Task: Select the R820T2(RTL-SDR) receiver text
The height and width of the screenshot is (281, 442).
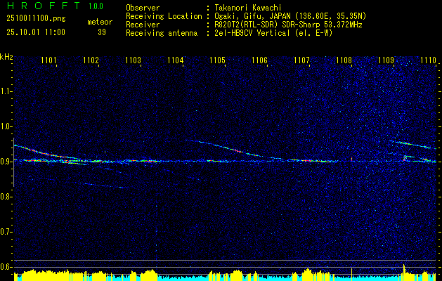Action: tap(247, 25)
